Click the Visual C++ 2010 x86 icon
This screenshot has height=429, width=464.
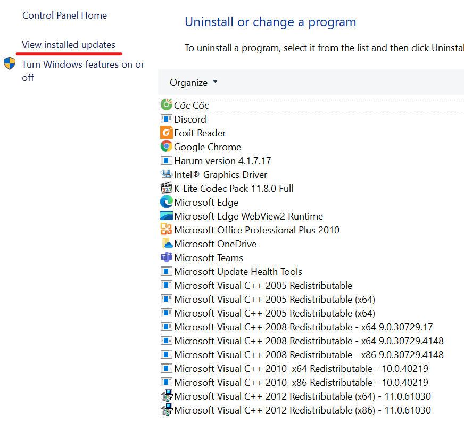tap(167, 382)
